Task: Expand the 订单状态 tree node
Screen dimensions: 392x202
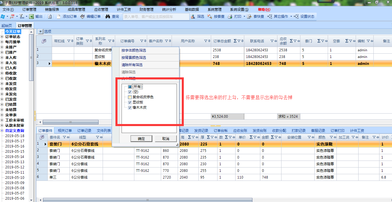Action: coord(2,37)
